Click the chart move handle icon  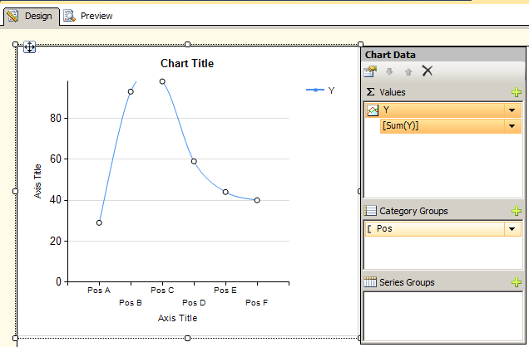tap(29, 47)
